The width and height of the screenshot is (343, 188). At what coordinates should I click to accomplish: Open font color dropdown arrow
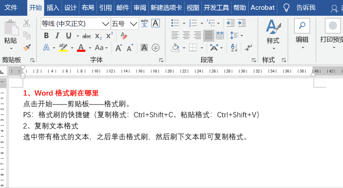(90, 48)
